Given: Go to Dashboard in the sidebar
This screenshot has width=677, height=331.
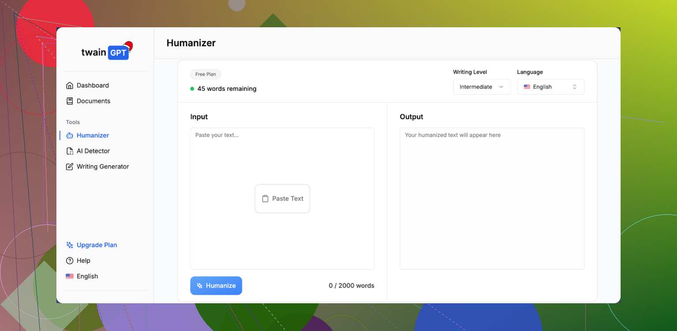Looking at the screenshot, I should pyautogui.click(x=93, y=85).
